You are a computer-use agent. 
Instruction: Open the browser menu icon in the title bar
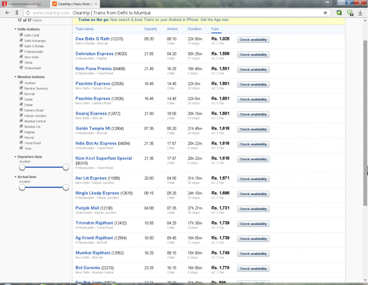[x=327, y=2]
